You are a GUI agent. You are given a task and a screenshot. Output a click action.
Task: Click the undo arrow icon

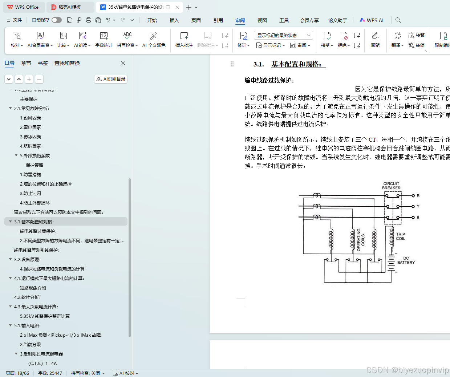(108, 20)
